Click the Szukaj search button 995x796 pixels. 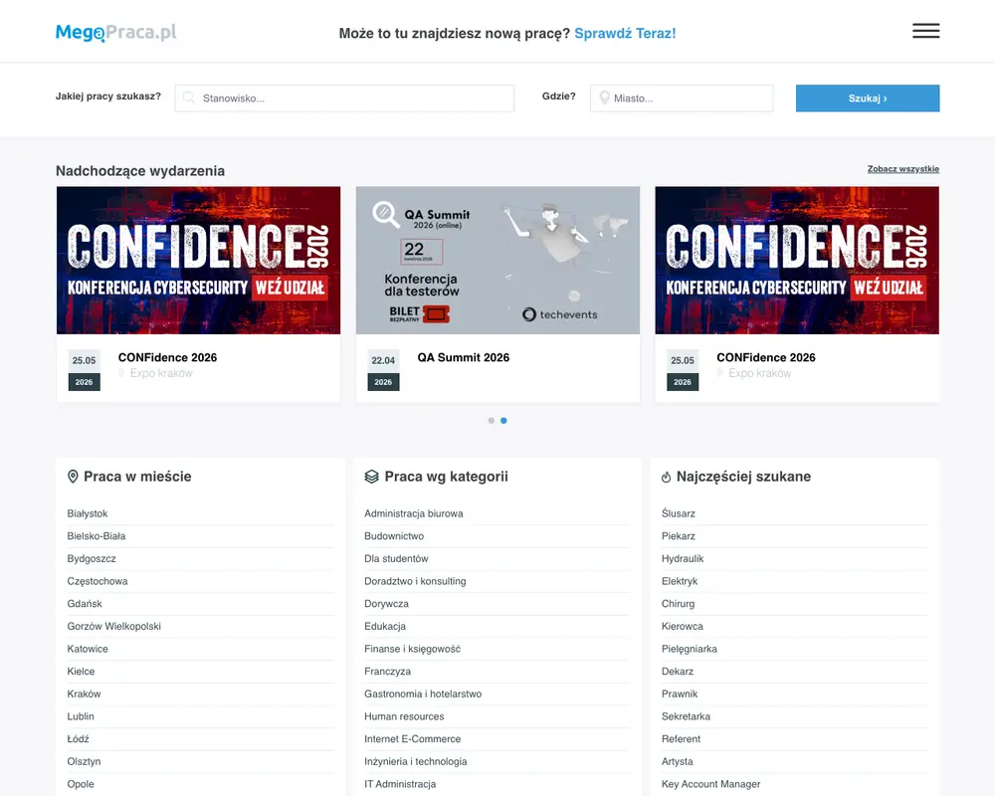[868, 99]
